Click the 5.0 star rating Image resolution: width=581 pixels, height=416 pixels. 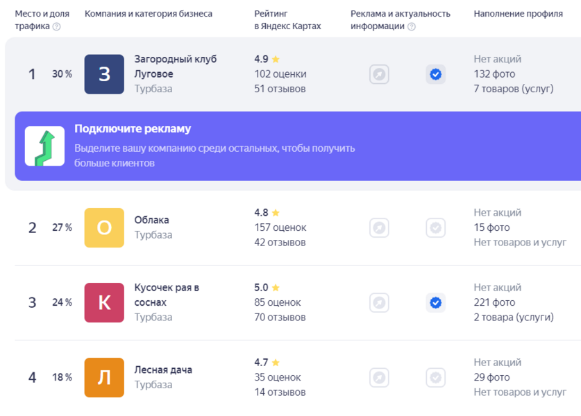click(x=267, y=287)
